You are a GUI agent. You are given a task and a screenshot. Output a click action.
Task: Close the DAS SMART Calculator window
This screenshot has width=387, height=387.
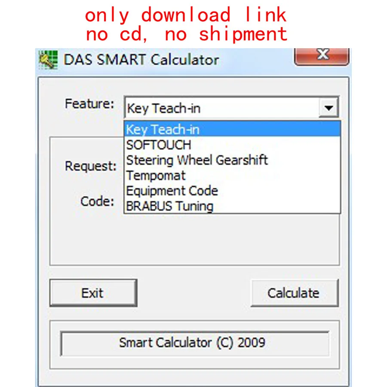(322, 56)
